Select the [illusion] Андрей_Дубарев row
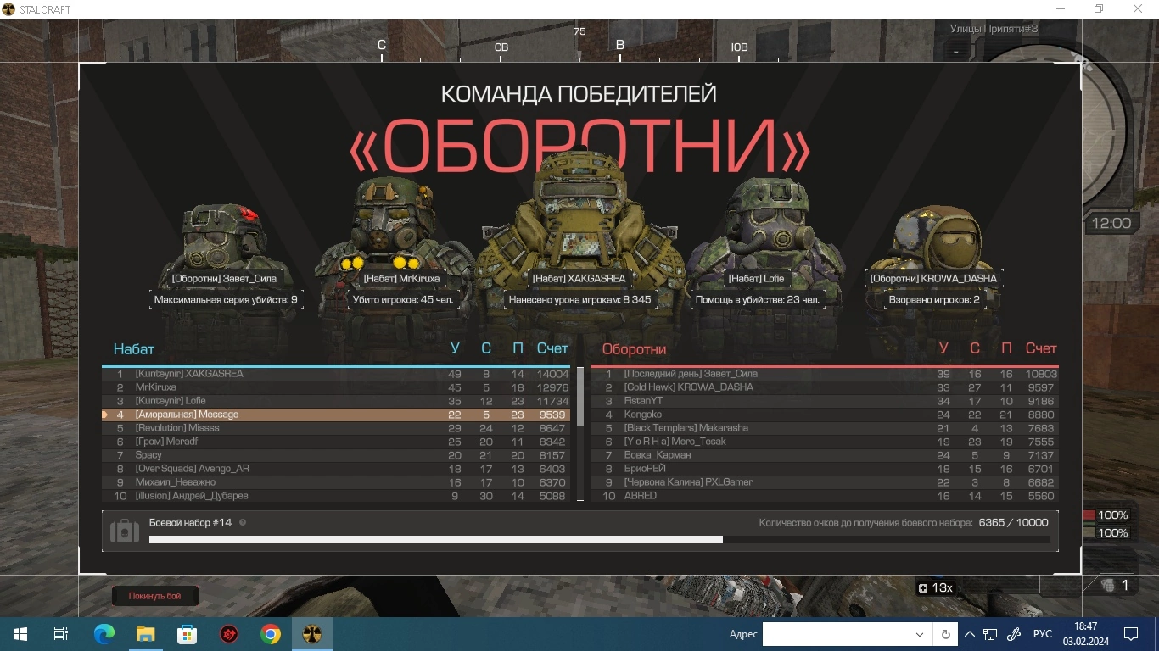 336,496
